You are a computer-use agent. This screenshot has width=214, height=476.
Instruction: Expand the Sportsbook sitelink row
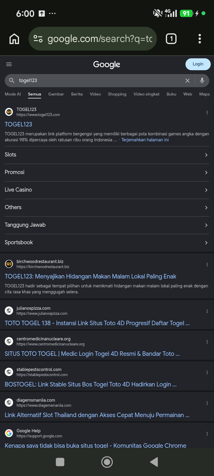pos(107,242)
